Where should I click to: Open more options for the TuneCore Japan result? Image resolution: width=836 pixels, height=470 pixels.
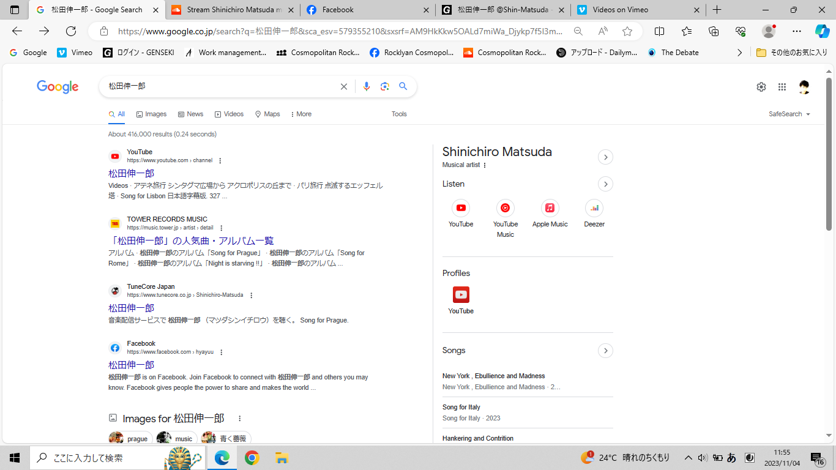251,296
